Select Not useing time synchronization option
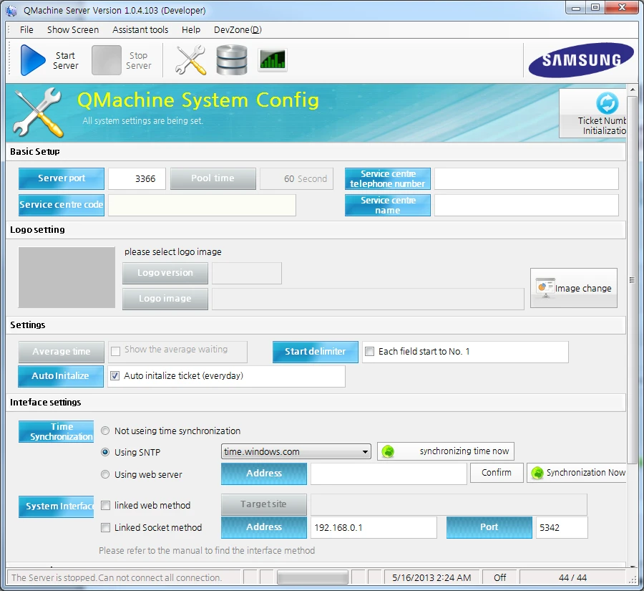Viewport: 644px width, 591px height. pos(106,431)
